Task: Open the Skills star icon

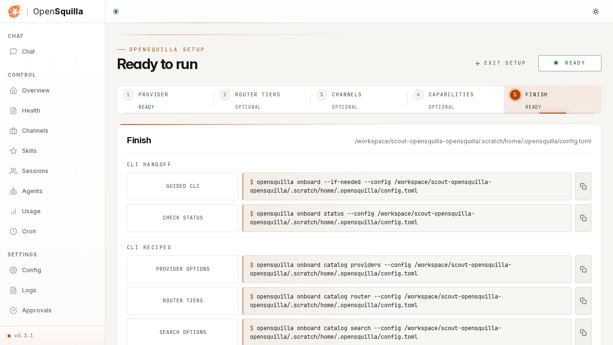Action: pos(13,151)
